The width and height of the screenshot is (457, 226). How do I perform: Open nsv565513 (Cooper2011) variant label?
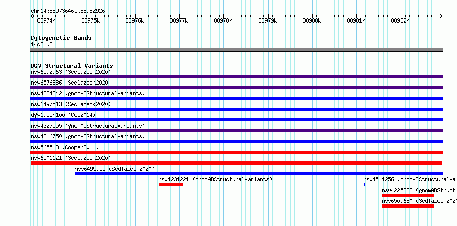[65, 147]
